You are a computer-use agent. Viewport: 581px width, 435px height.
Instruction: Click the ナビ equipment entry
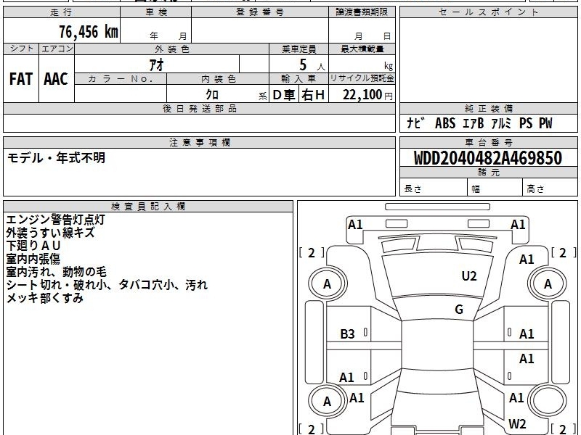pyautogui.click(x=415, y=123)
